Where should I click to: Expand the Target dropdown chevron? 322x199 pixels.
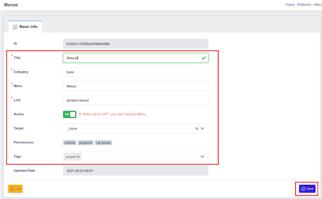(202, 128)
